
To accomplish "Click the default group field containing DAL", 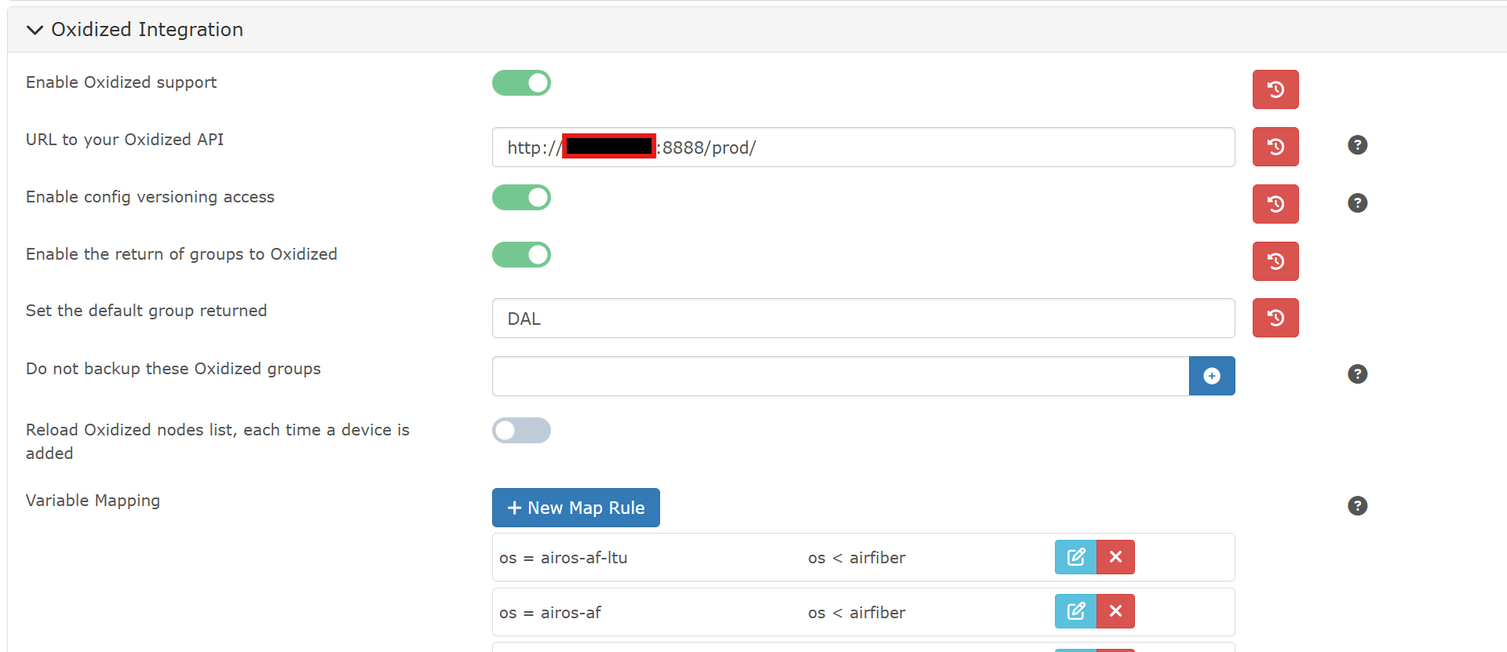I will (863, 319).
